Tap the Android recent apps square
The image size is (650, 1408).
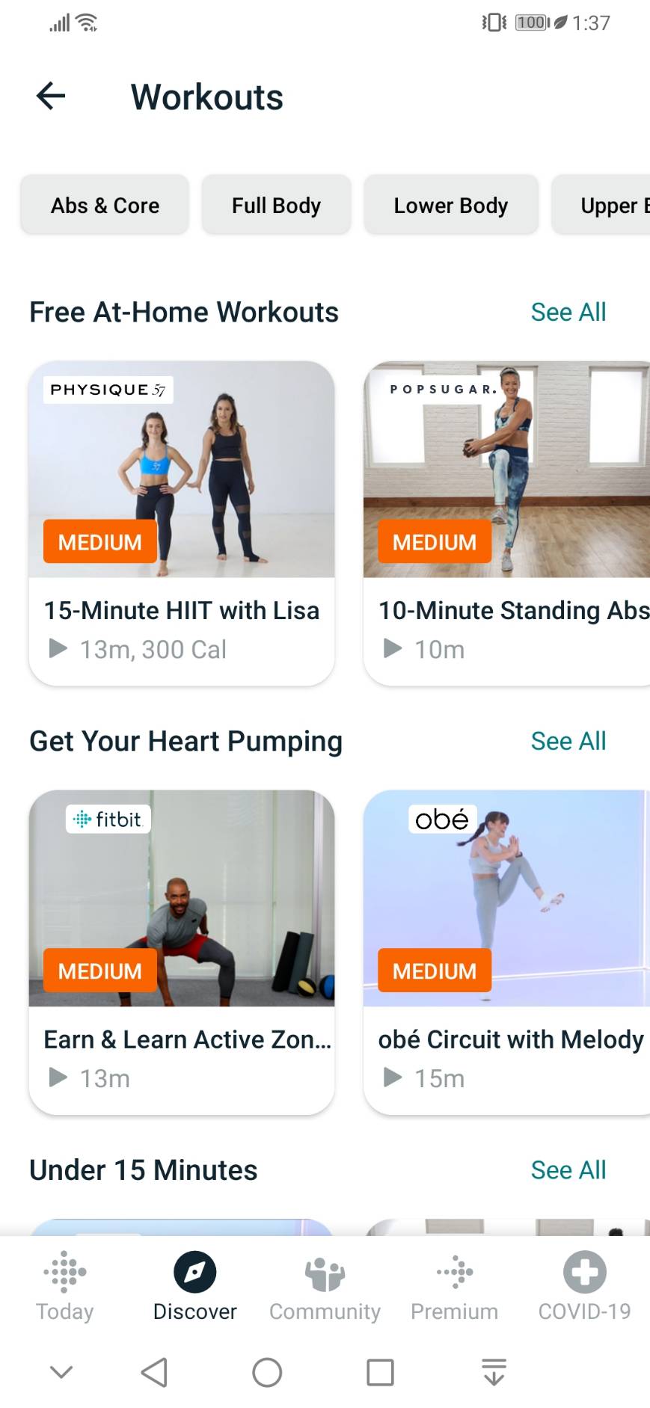pos(380,1372)
